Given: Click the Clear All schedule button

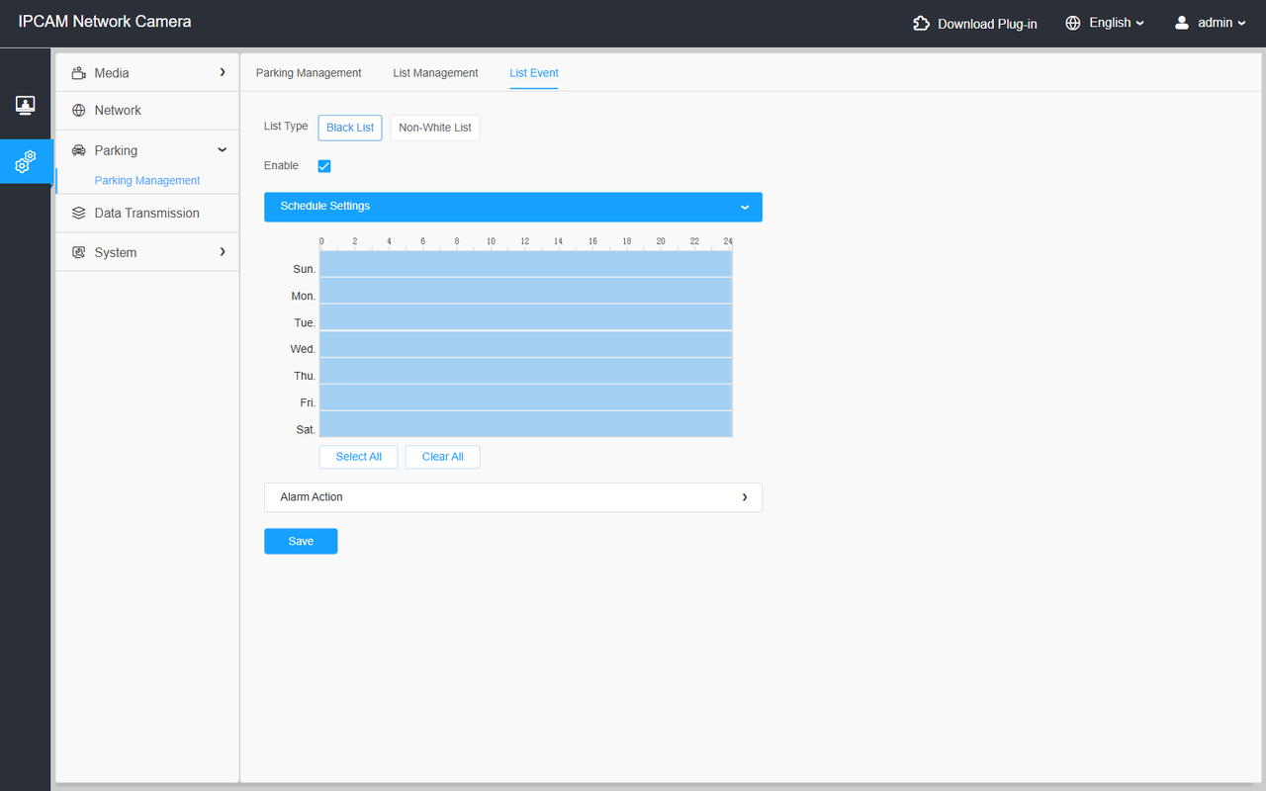Looking at the screenshot, I should click(442, 457).
